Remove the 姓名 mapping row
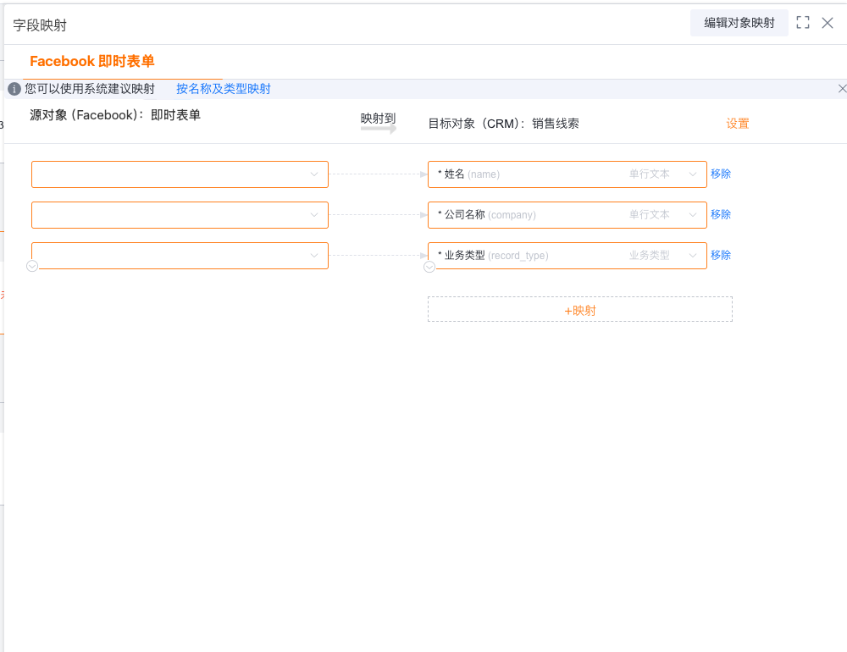This screenshot has height=652, width=847. click(x=721, y=174)
